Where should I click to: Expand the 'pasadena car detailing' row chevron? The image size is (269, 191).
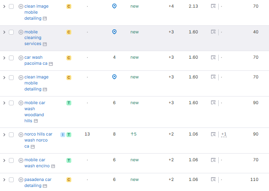point(4,180)
